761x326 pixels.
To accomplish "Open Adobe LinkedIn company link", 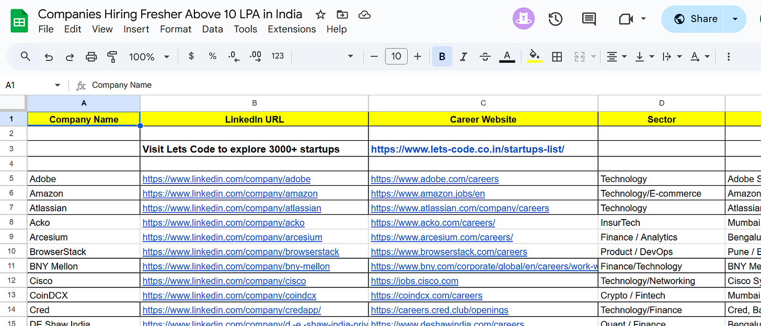I will pyautogui.click(x=226, y=179).
